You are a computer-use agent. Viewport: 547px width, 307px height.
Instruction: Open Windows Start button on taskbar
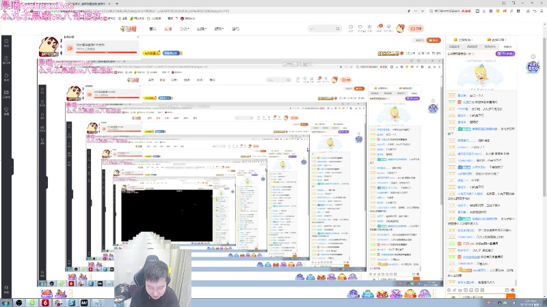[6, 303]
